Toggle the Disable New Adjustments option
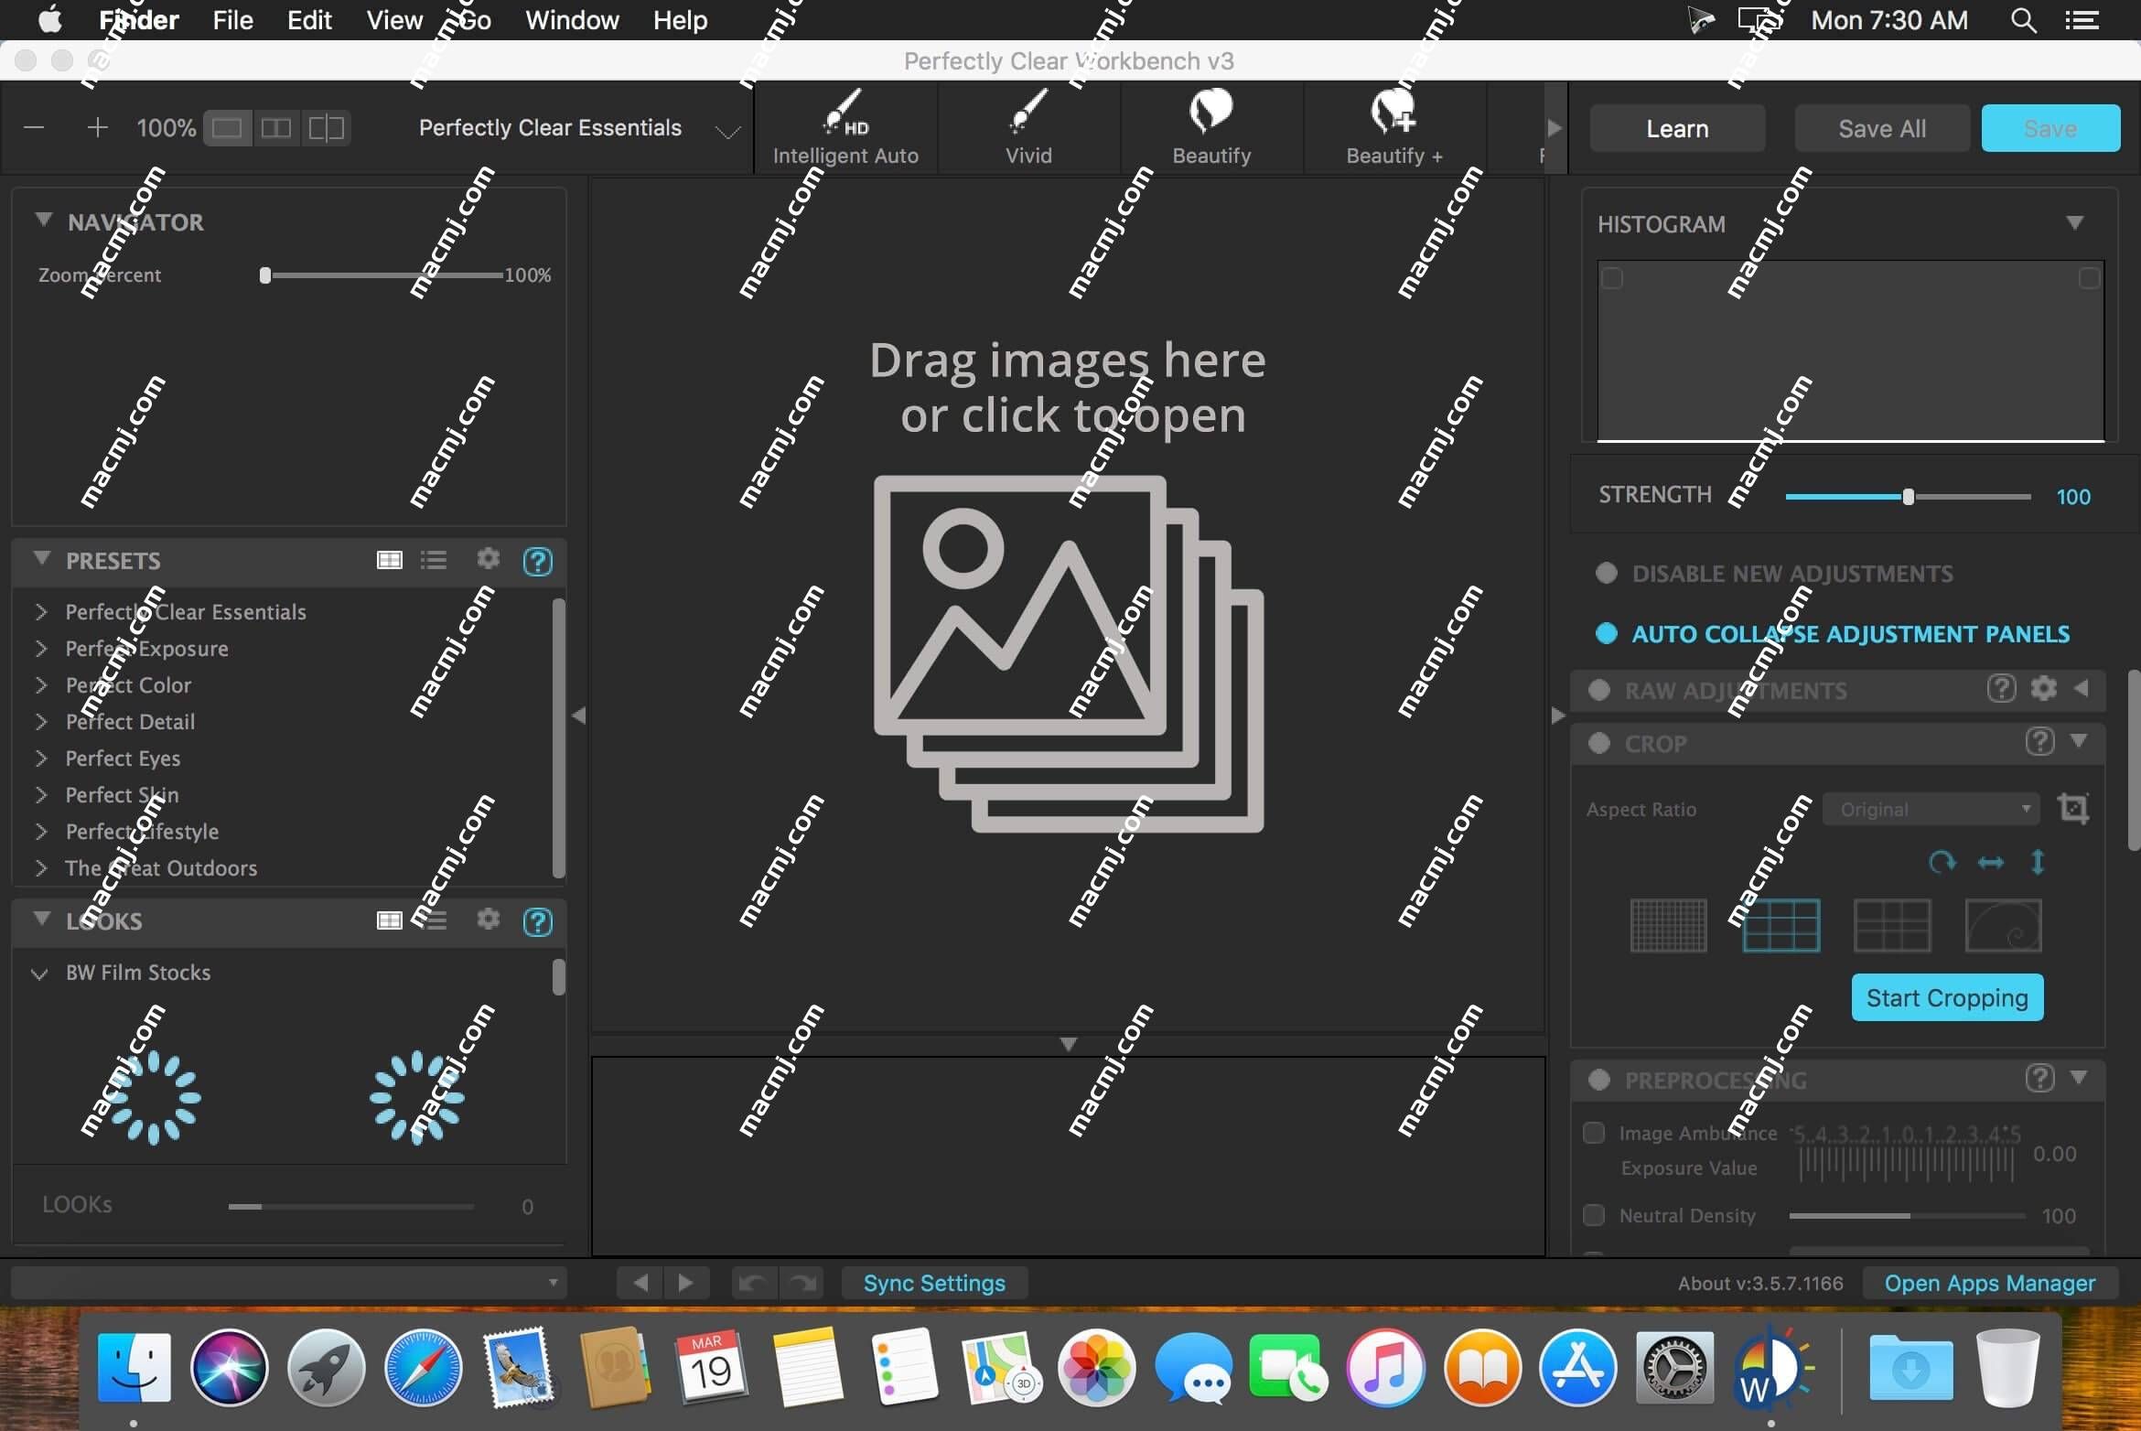This screenshot has height=1431, width=2141. pyautogui.click(x=1605, y=572)
